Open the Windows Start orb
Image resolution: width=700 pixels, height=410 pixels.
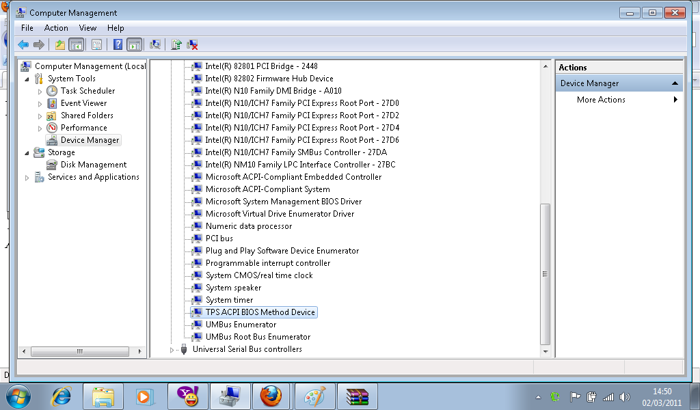pos(18,396)
